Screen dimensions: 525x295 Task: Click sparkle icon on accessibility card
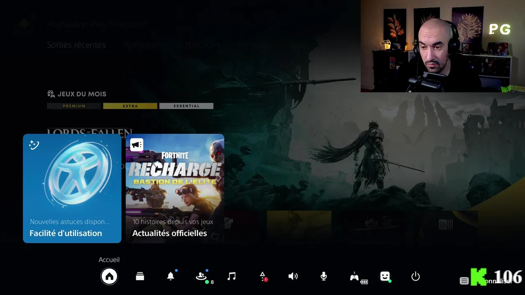click(x=34, y=145)
